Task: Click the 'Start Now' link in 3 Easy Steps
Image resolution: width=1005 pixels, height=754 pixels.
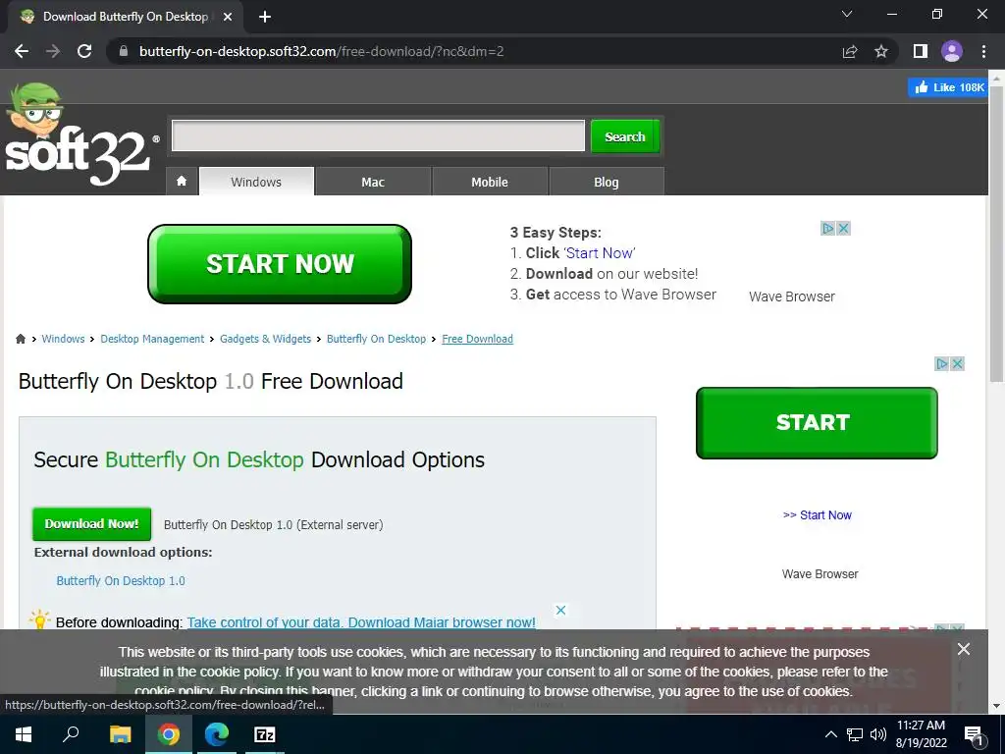Action: pyautogui.click(x=600, y=253)
